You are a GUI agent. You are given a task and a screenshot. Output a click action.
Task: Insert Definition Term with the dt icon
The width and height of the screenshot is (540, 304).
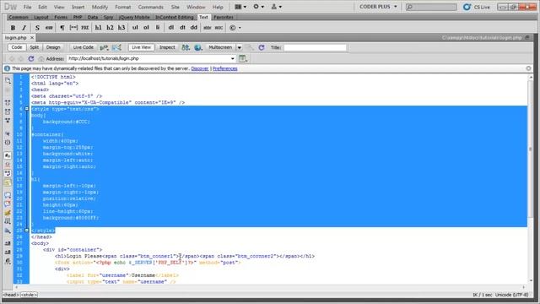(x=182, y=28)
